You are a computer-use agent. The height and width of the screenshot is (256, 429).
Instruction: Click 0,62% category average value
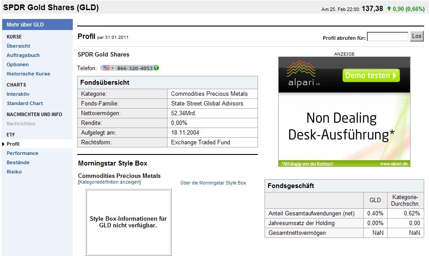click(x=412, y=214)
